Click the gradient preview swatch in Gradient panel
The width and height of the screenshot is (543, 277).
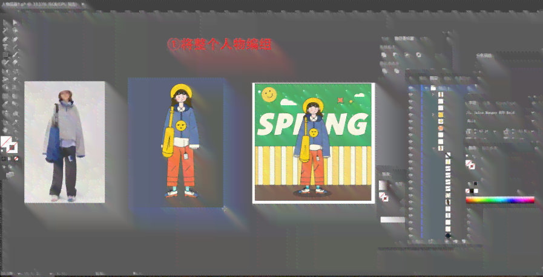[383, 185]
